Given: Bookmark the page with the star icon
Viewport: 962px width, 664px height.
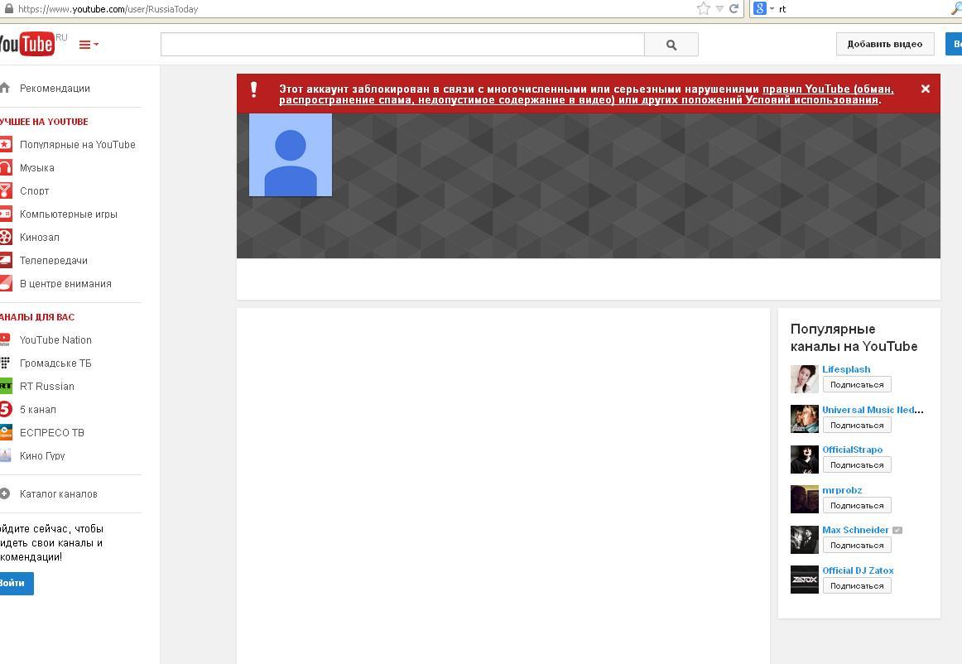Looking at the screenshot, I should pyautogui.click(x=703, y=9).
